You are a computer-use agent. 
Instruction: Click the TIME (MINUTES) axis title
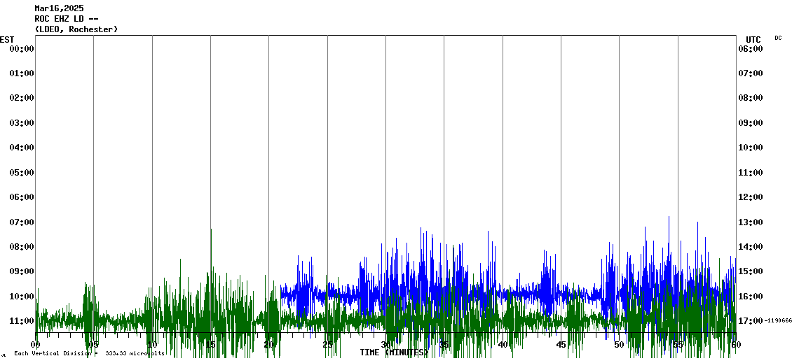click(x=393, y=353)
